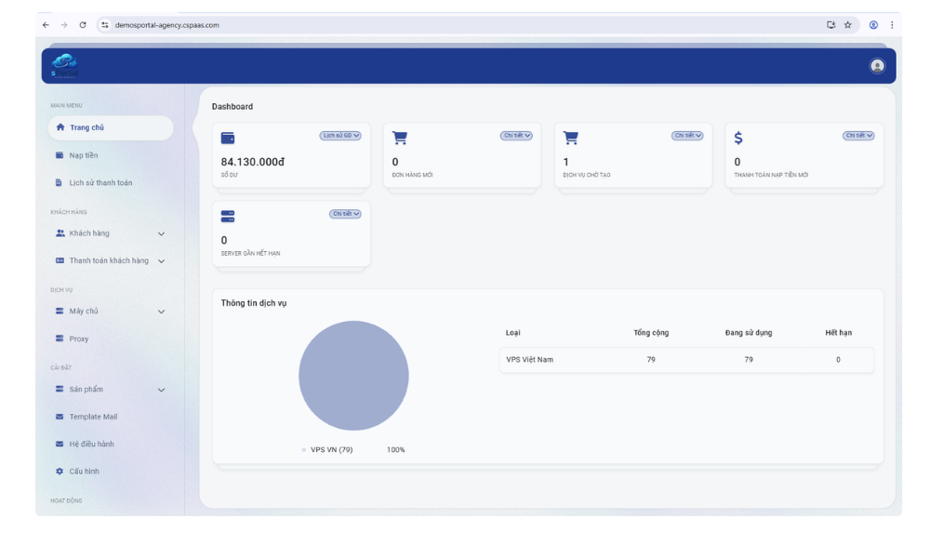Screen dimensions: 930x558
Task: Click cart icon on Đơn hàng mới card
Action: 400,138
